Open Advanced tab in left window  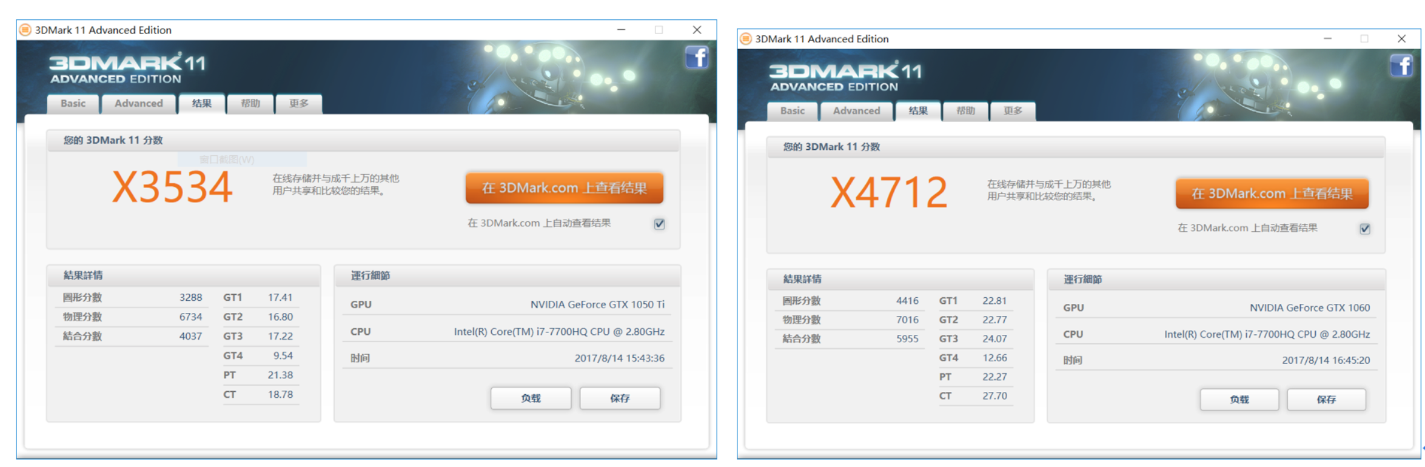(x=139, y=104)
